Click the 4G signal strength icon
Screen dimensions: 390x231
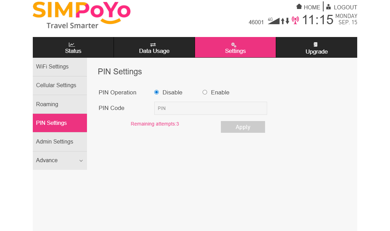tap(274, 21)
